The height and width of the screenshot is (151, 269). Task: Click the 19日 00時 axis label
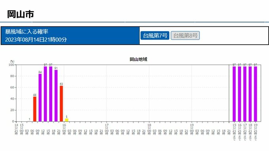(191, 129)
